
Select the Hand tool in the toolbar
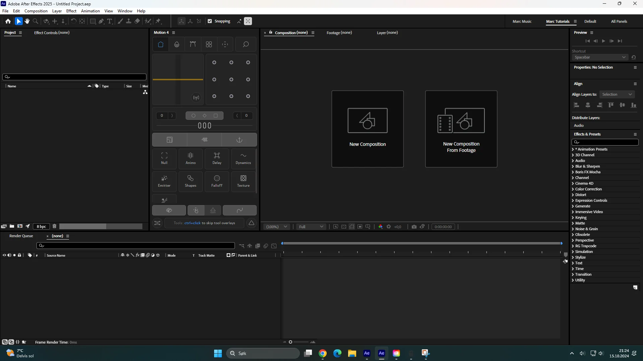(x=27, y=21)
